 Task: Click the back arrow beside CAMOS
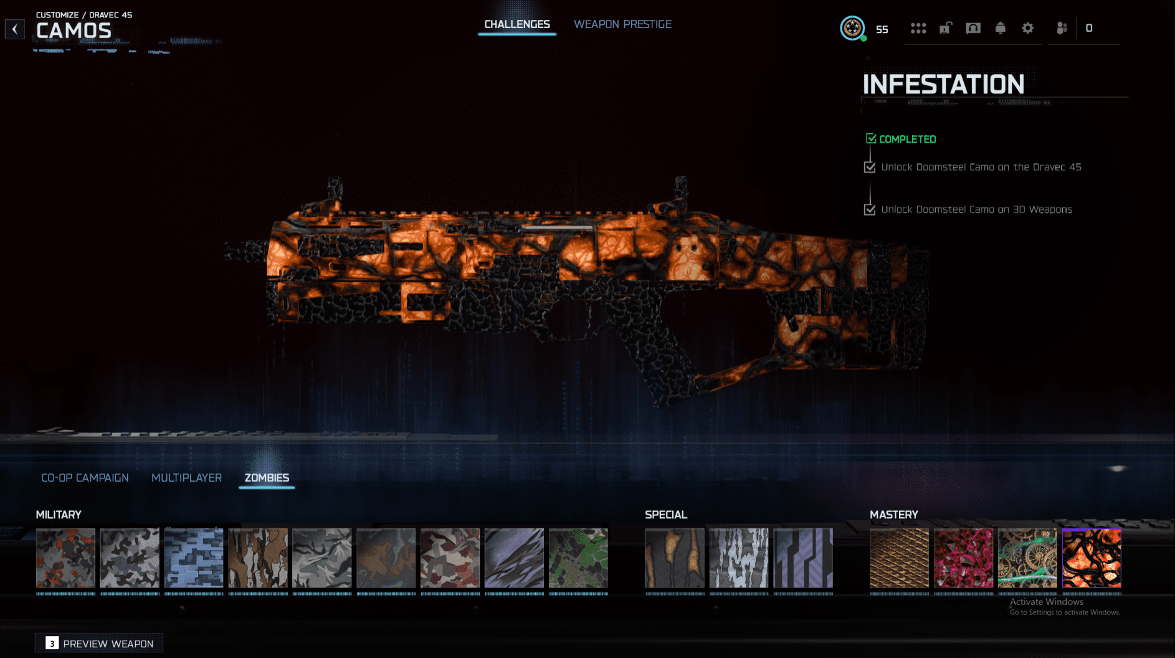(x=15, y=29)
